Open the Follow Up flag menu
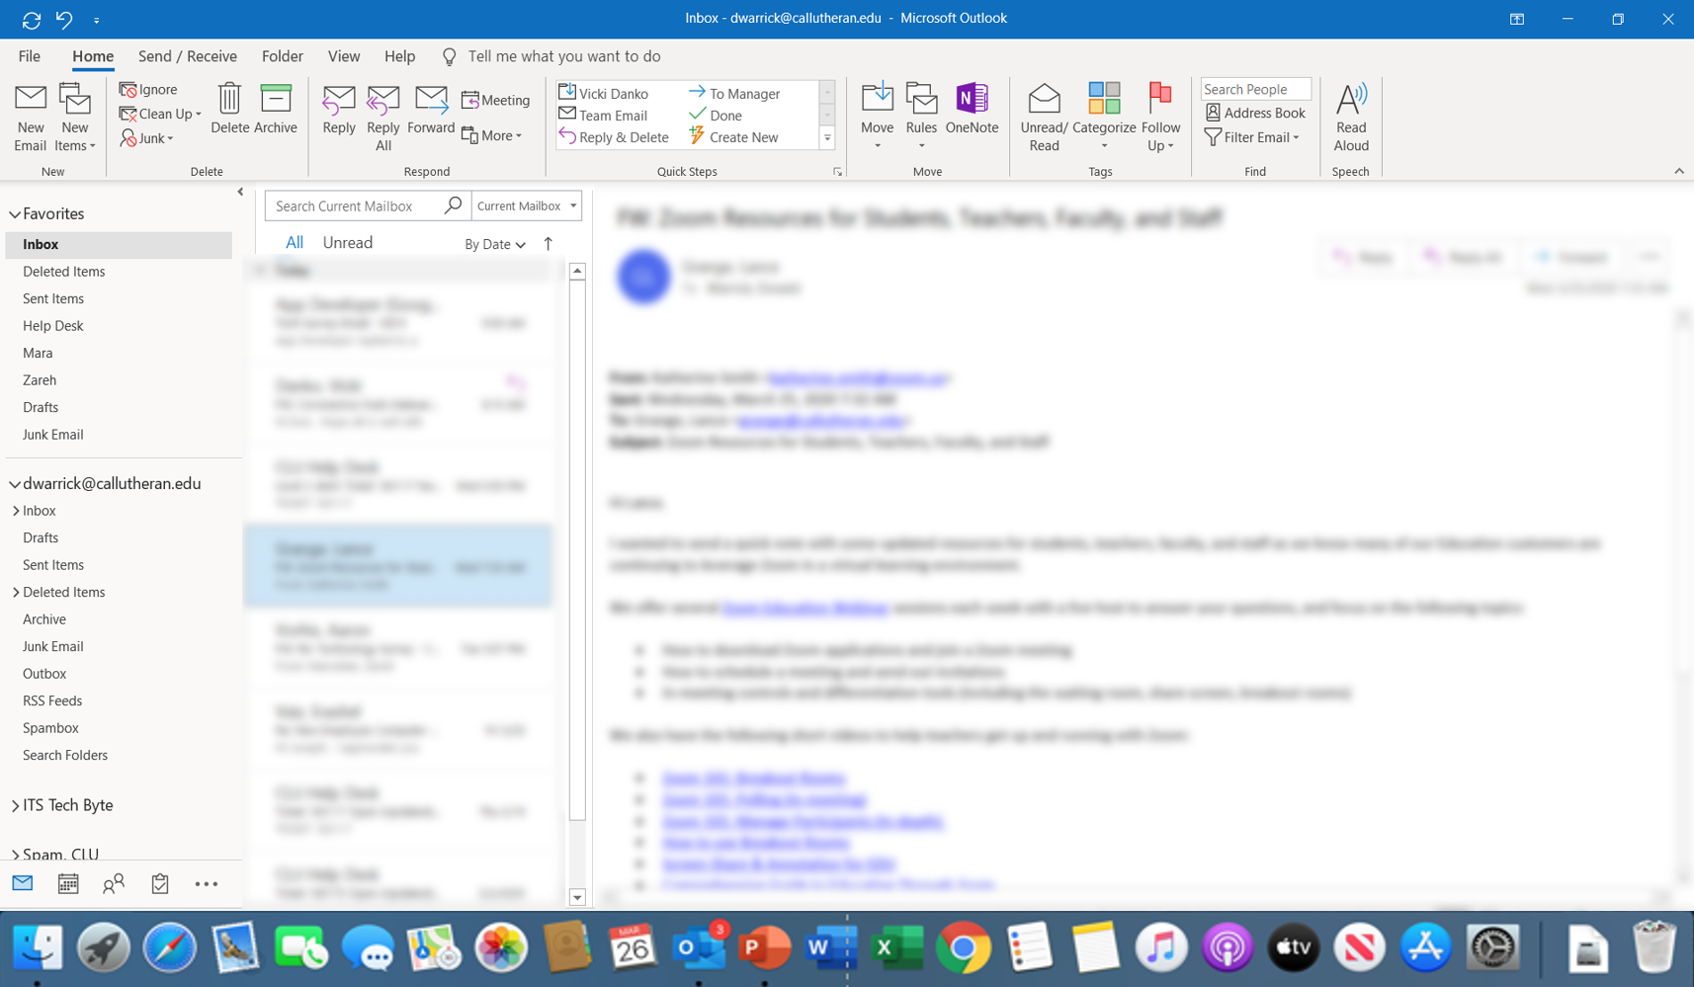 (x=1160, y=118)
